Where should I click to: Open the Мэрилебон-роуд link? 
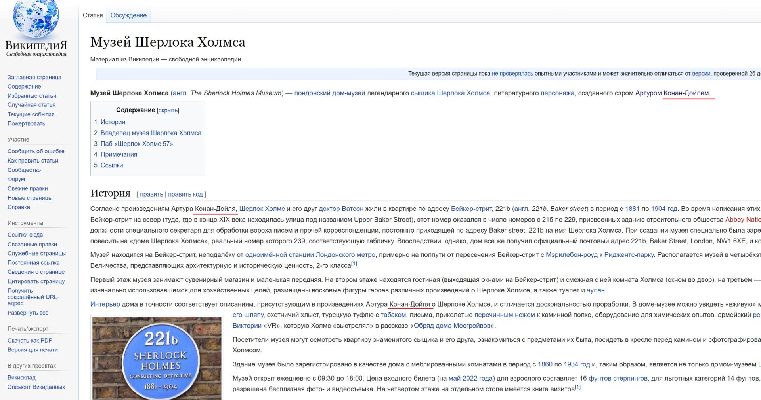(572, 255)
